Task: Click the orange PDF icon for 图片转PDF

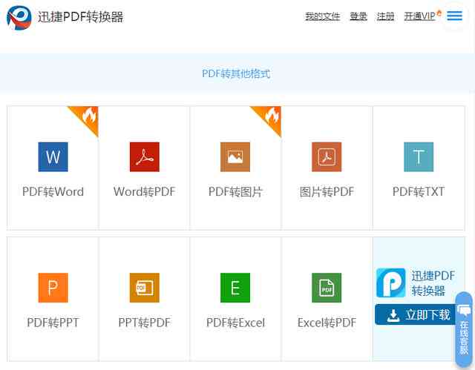Action: (x=327, y=156)
